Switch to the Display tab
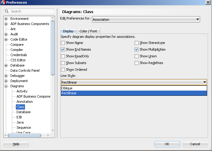This screenshot has height=151, width=212. click(x=68, y=31)
